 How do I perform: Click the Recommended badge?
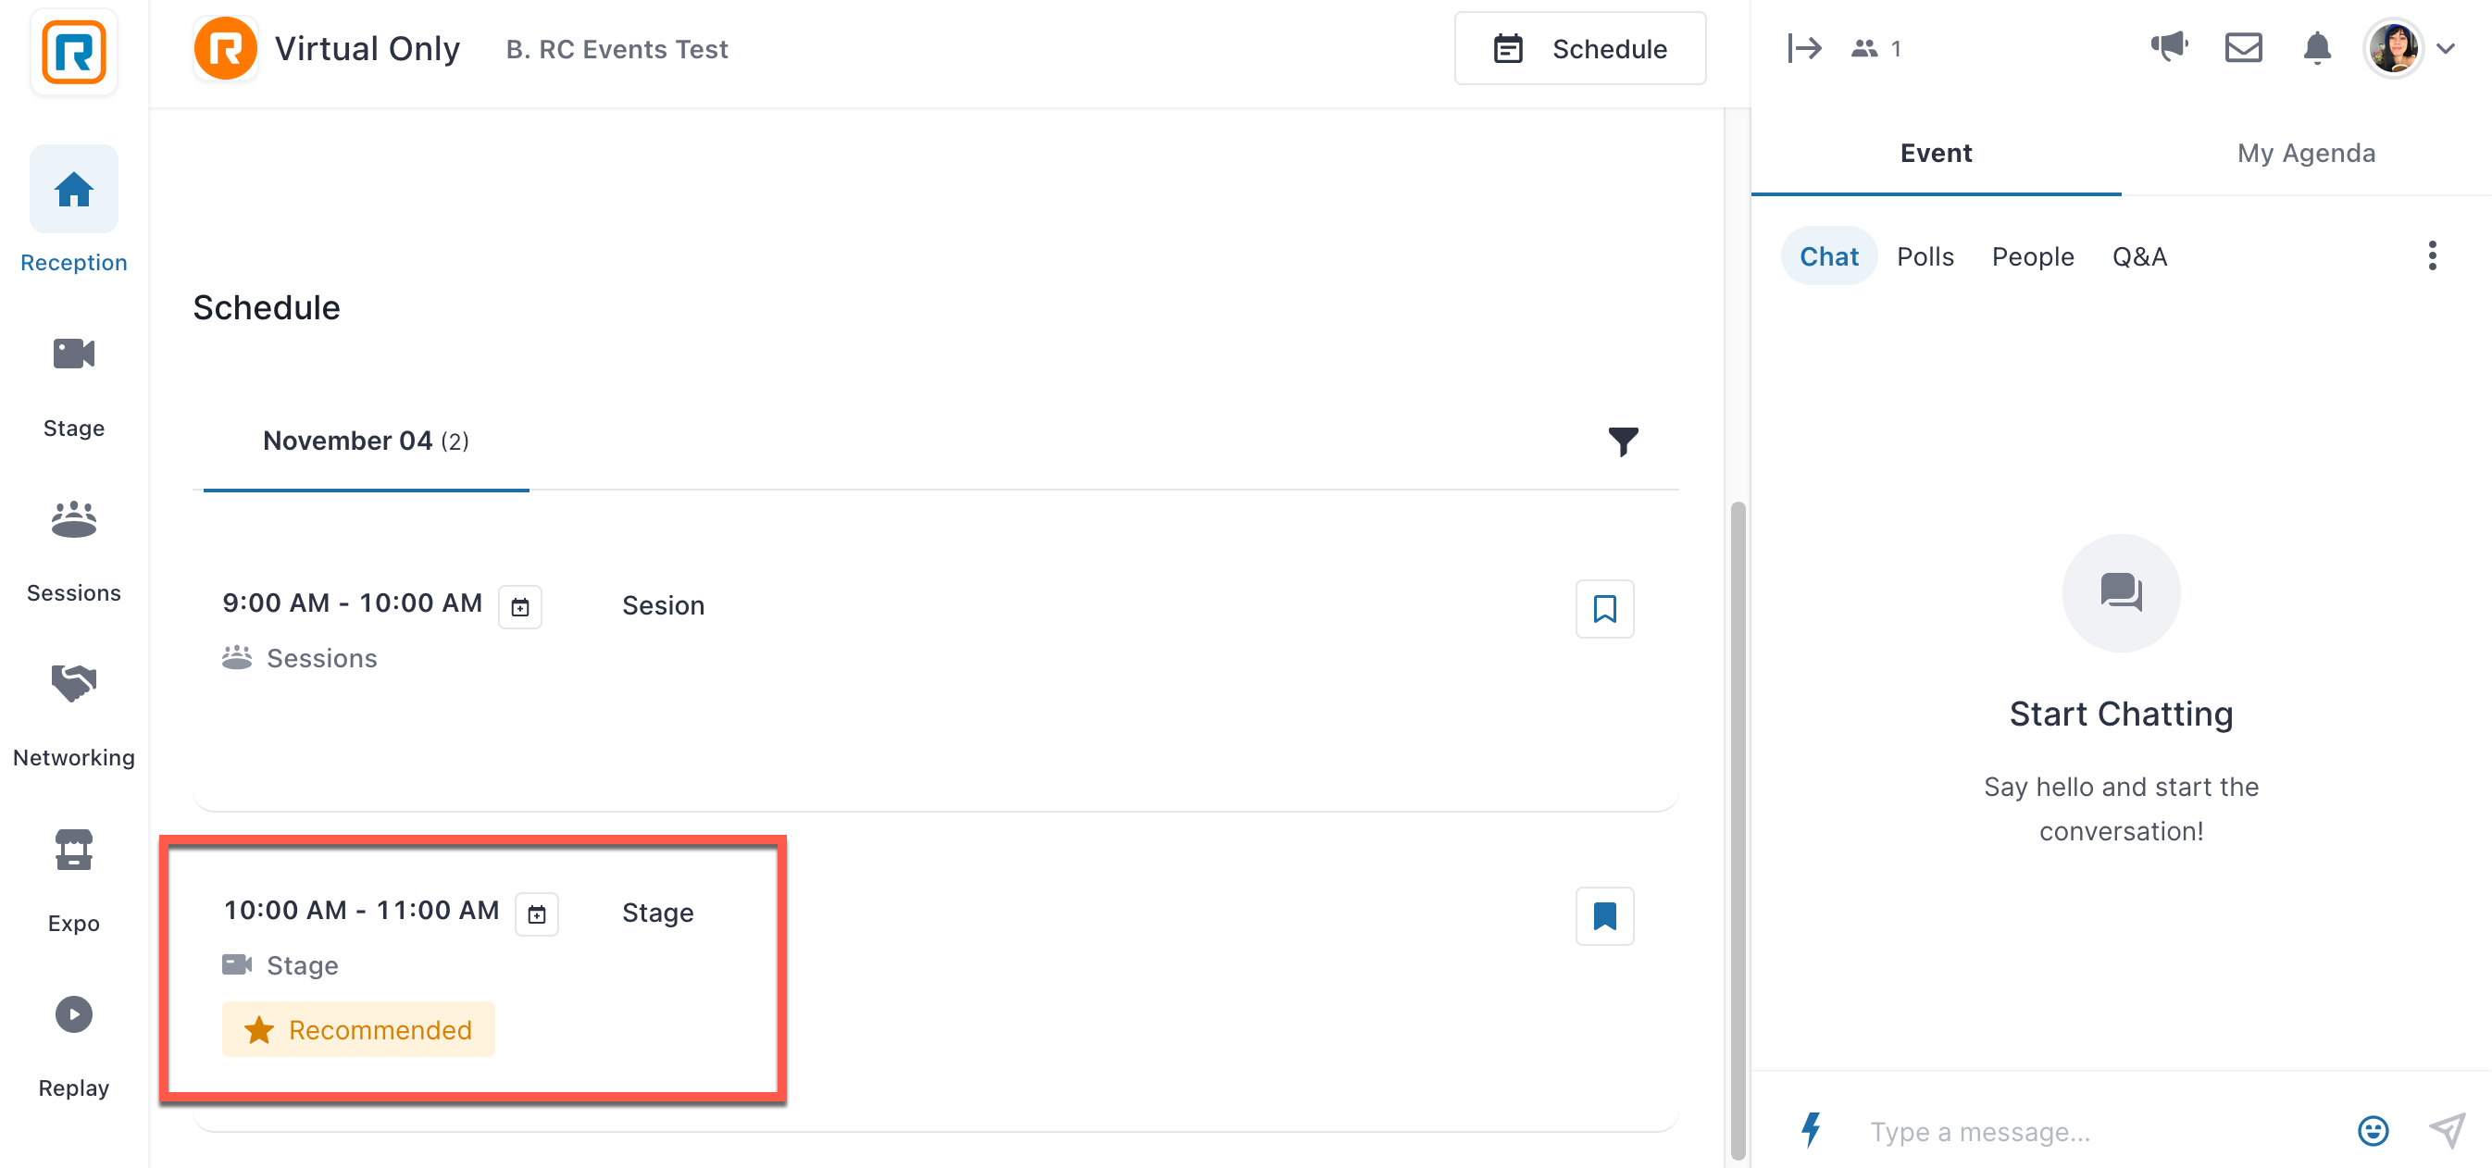(359, 1030)
